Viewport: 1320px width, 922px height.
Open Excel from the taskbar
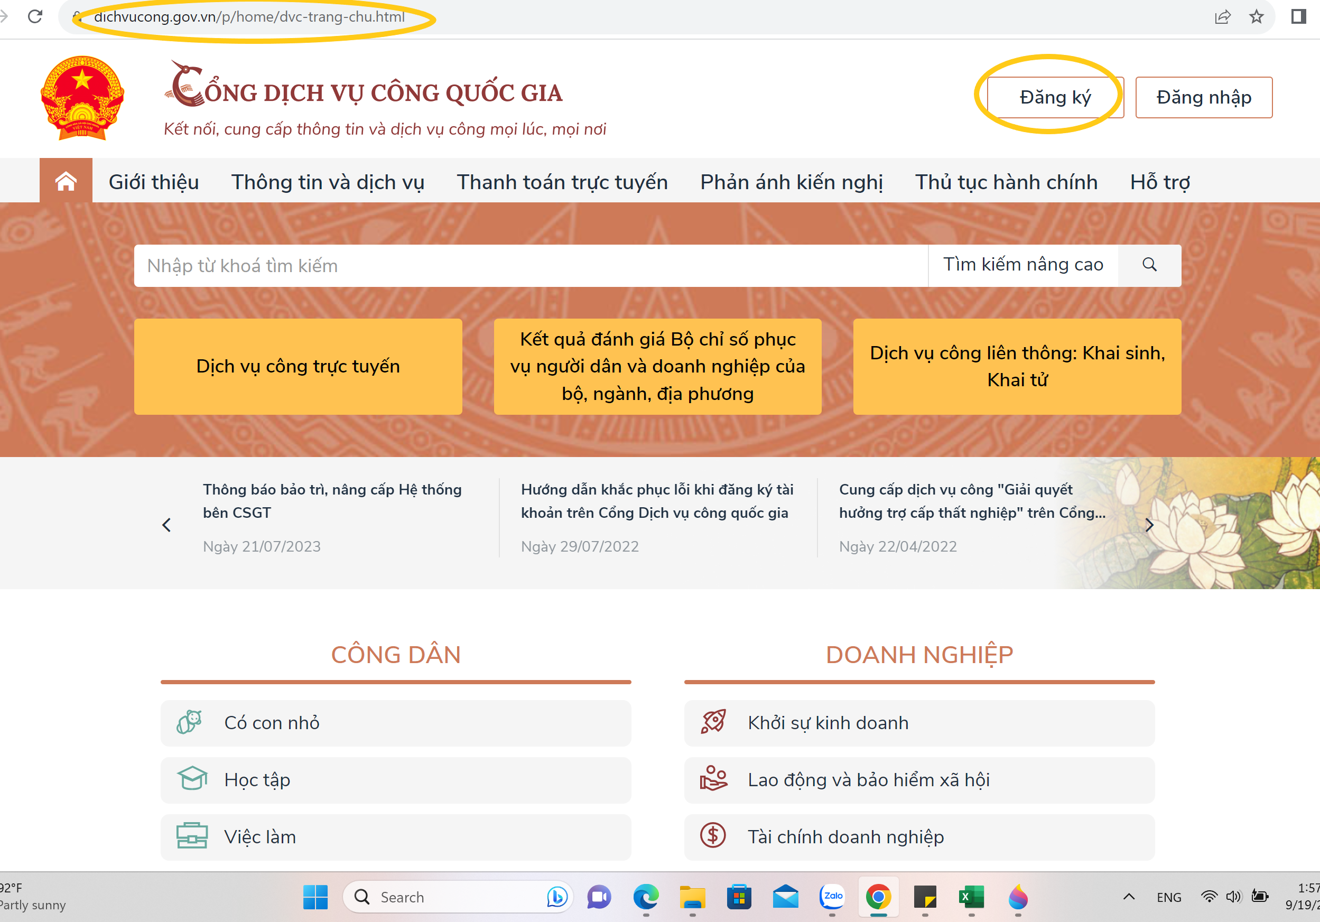click(x=971, y=896)
